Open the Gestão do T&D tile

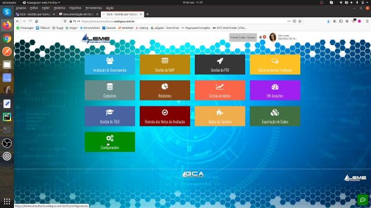(110, 116)
